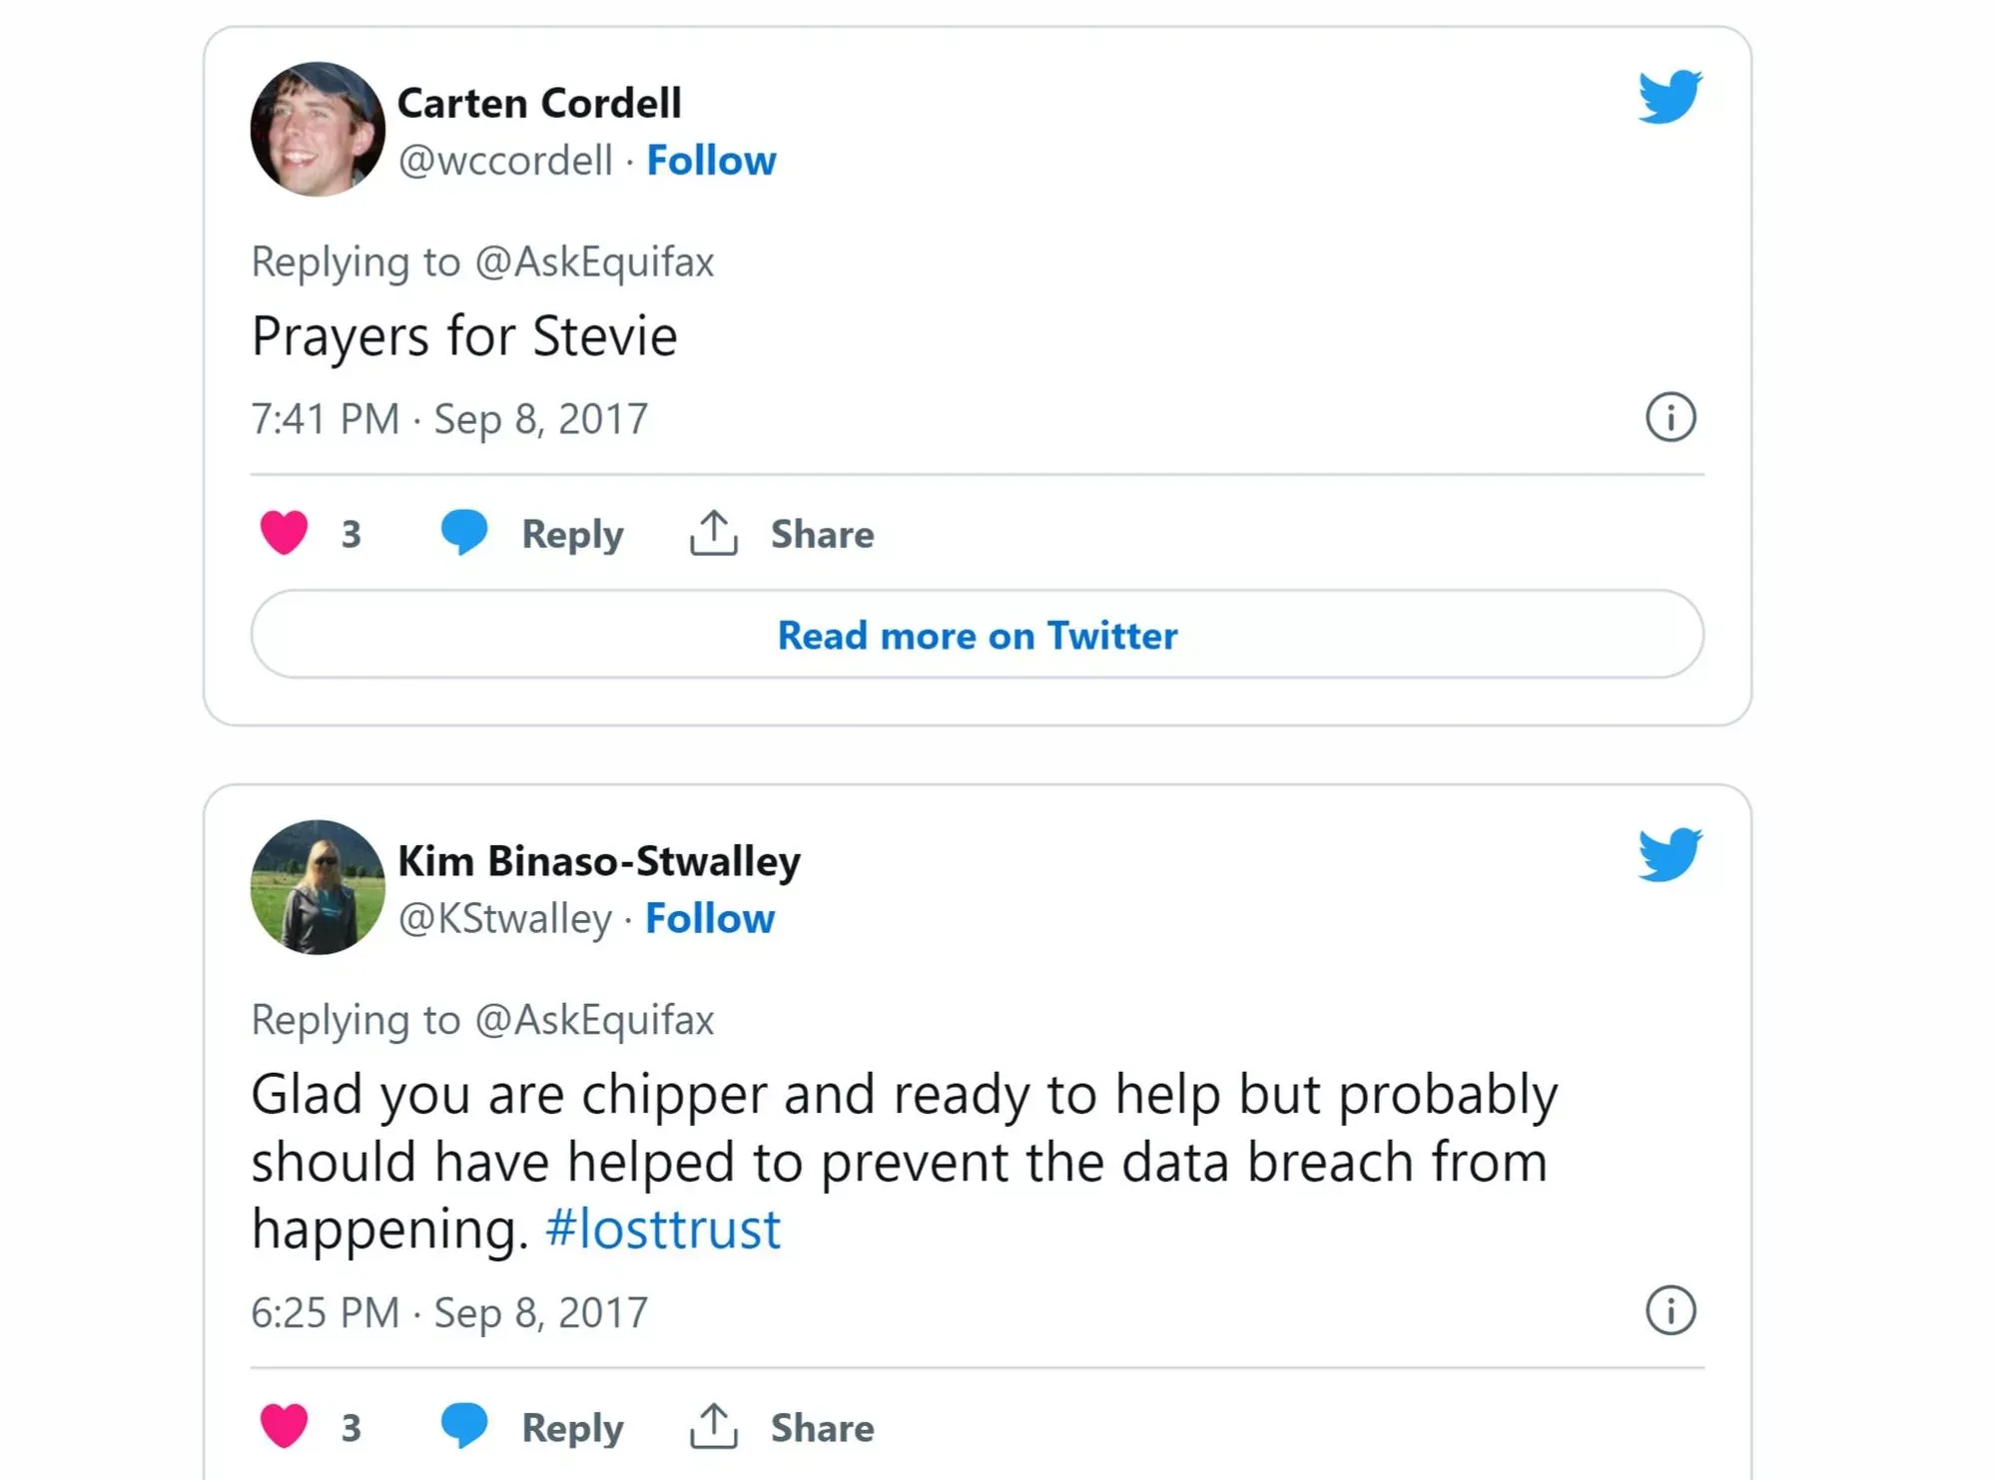Follow @KStwalley
This screenshot has width=1997, height=1480.
tap(709, 918)
